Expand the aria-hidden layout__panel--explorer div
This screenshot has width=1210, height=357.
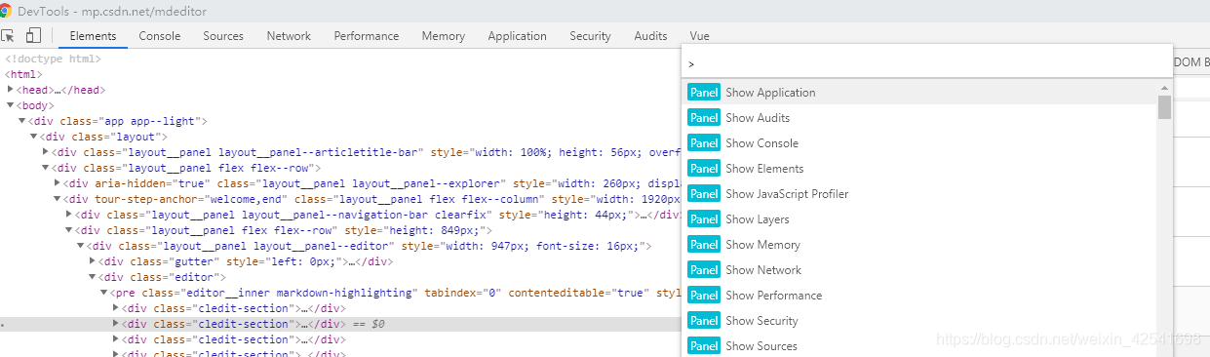pyautogui.click(x=58, y=183)
